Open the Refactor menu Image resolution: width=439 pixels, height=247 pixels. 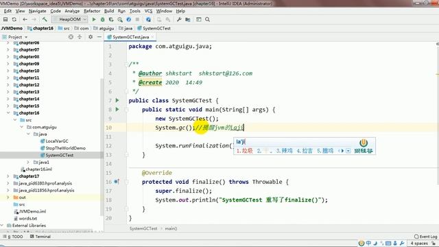click(92, 11)
